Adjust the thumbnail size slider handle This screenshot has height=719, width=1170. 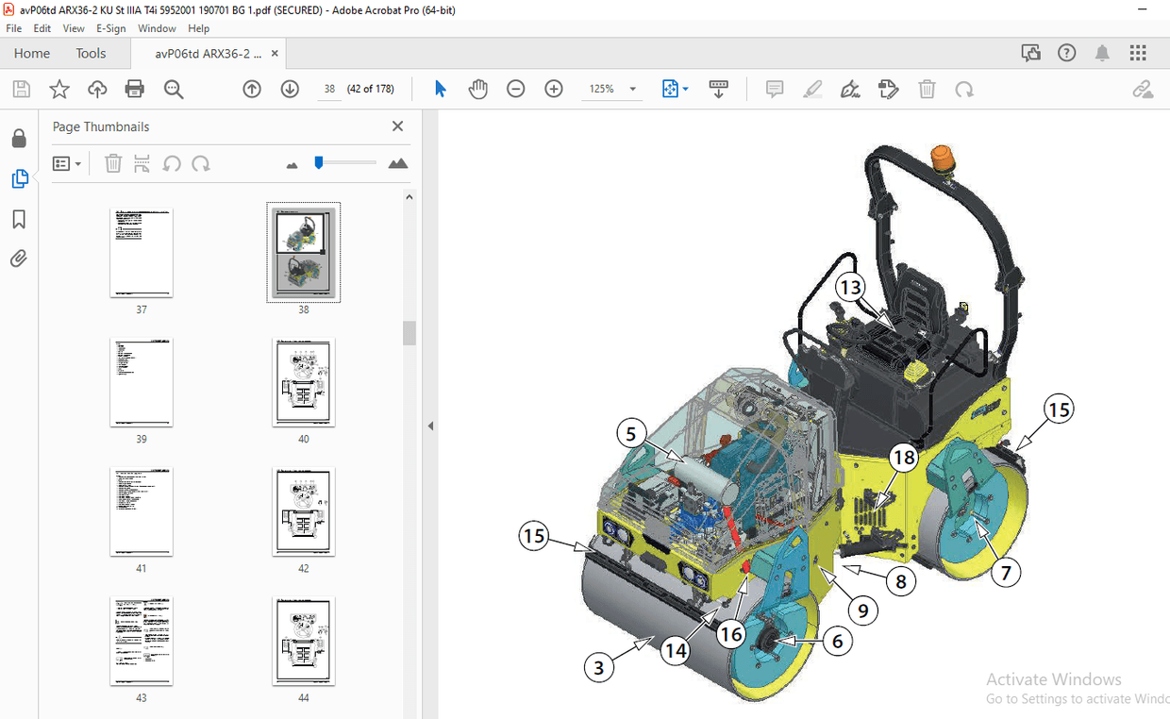(x=319, y=162)
